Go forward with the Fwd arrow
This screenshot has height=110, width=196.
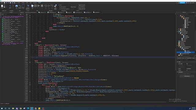click(13, 6)
